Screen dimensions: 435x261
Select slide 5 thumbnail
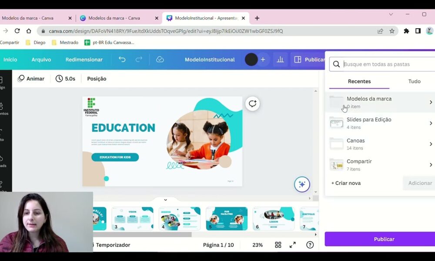(x=227, y=218)
